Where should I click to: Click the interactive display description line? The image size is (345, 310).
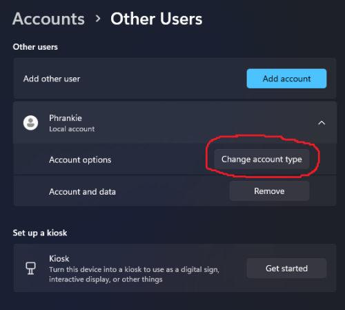(x=106, y=280)
